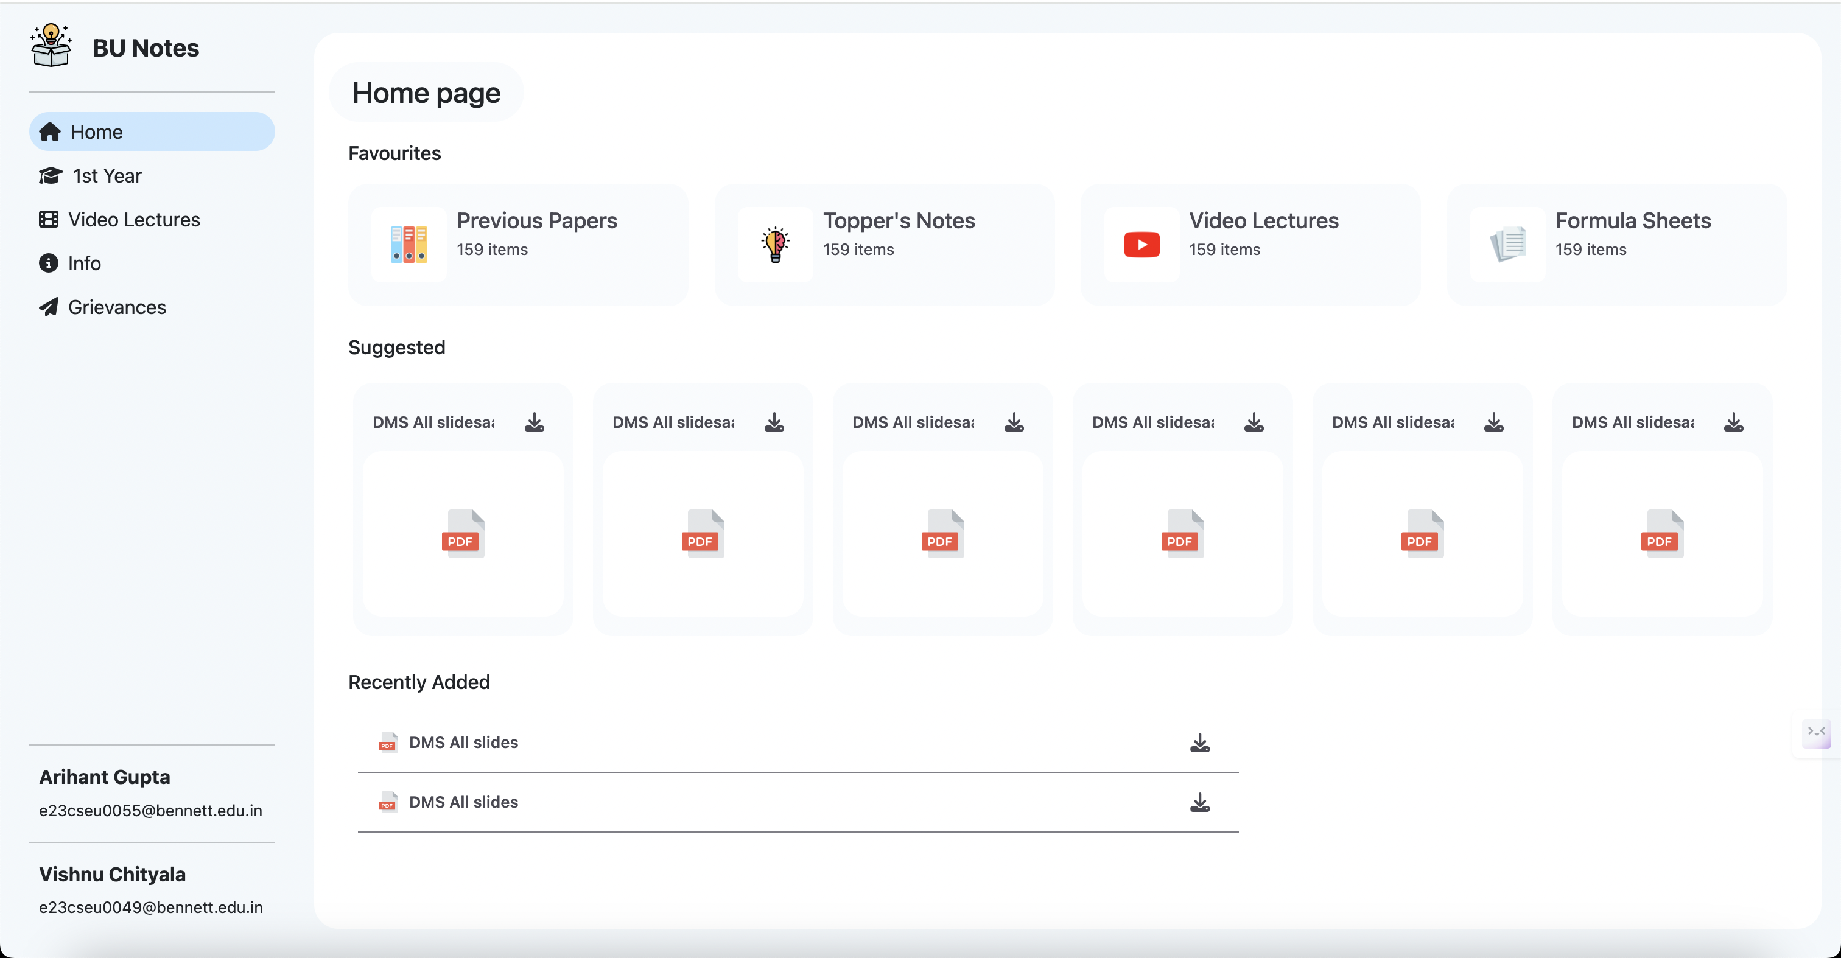Download the first suggested DMS slides
The height and width of the screenshot is (958, 1841).
534,422
